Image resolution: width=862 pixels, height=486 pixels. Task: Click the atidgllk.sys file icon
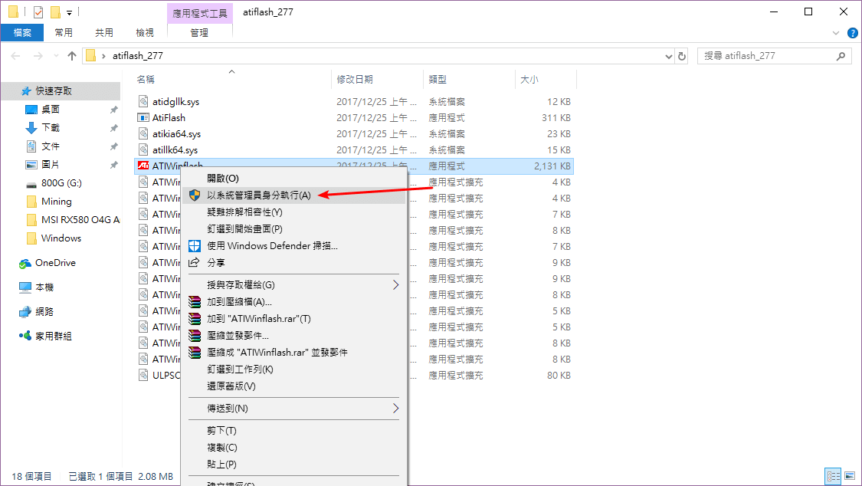click(x=143, y=101)
